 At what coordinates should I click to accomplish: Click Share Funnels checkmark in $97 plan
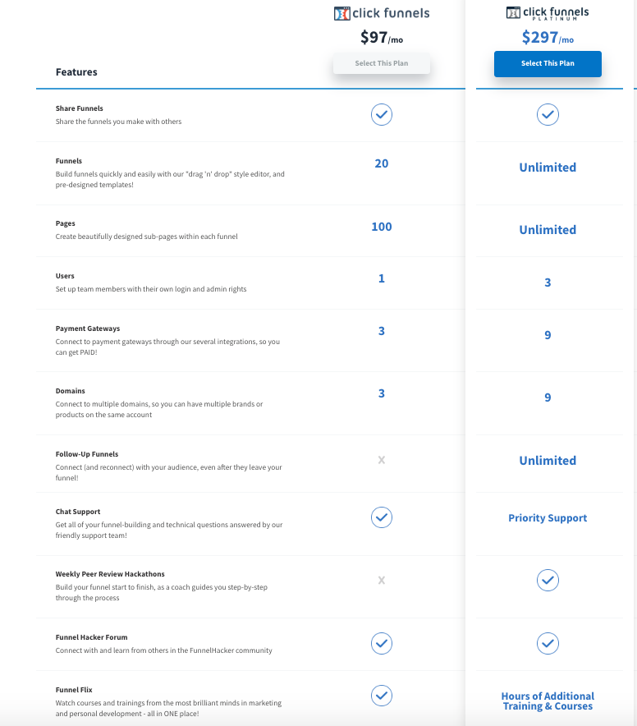pos(382,115)
